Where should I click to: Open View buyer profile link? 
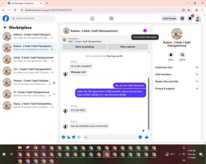pyautogui.click(x=115, y=56)
